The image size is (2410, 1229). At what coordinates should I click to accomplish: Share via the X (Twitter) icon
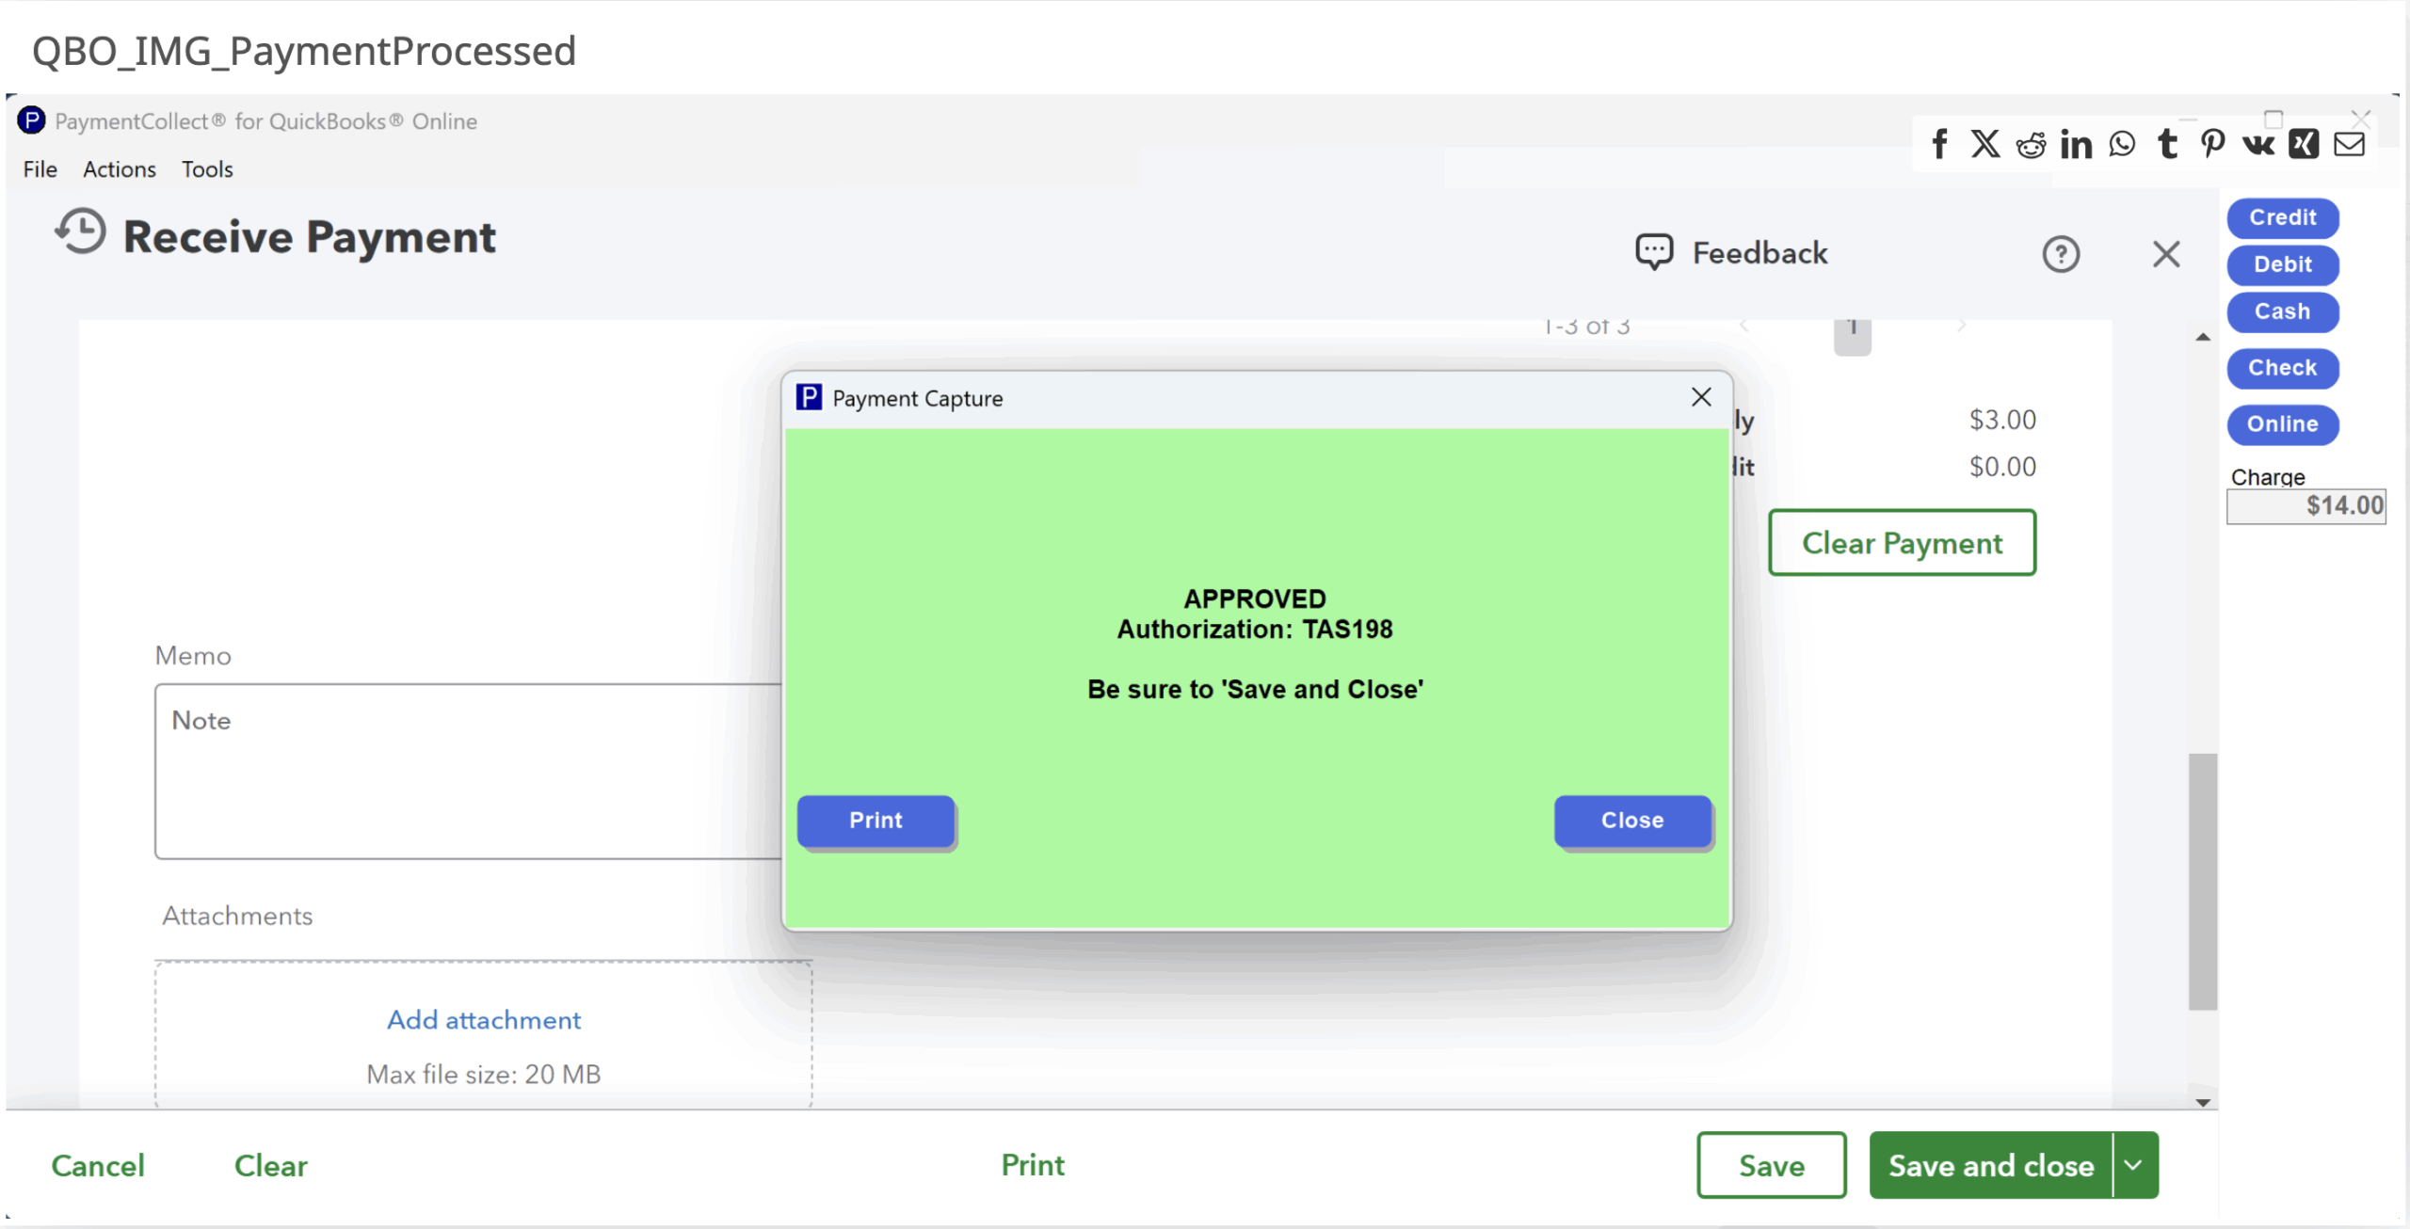pyautogui.click(x=1985, y=144)
